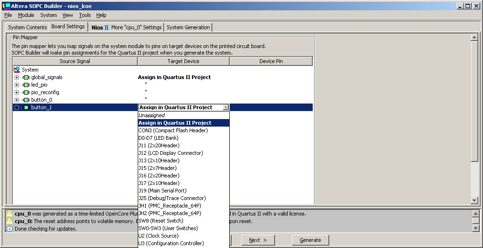Image resolution: width=483 pixels, height=248 pixels.
Task: Click the Device Pin column header
Action: point(271,61)
